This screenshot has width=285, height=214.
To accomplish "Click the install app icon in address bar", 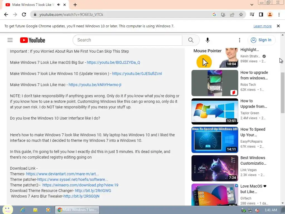I will coord(223,14).
